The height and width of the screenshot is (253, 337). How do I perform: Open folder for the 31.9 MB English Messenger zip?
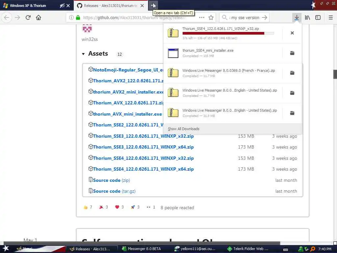point(292,113)
